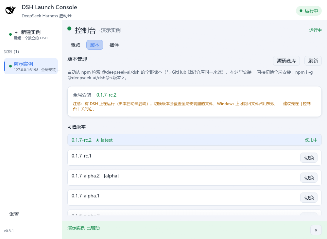Viewport: 327px width, 239px height.
Task: Click the [alpha] tag on 0.1.7-alpha.2
Action: (111, 176)
